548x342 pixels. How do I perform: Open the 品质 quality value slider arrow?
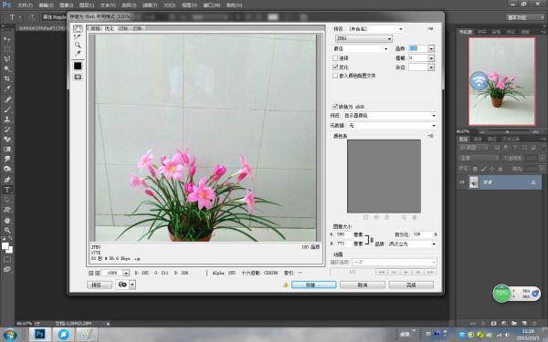click(x=431, y=48)
